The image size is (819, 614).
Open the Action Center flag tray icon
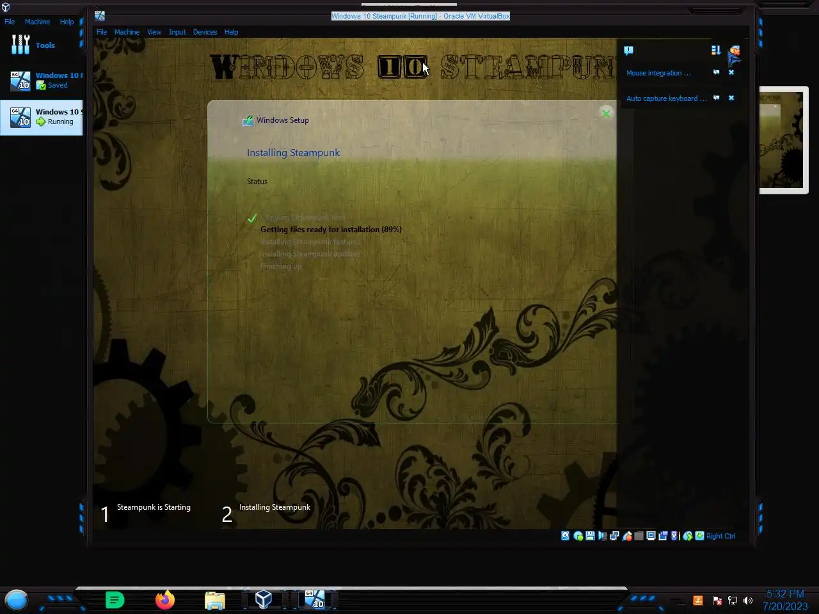(x=717, y=601)
